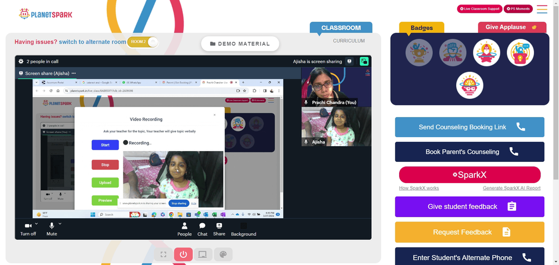Click Live Classroom Support button
Screen dimensions: 559x265
(480, 9)
